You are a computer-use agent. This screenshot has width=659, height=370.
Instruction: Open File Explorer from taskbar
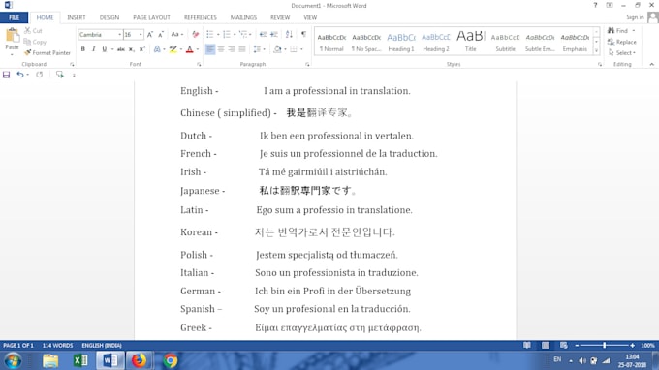[x=50, y=360]
